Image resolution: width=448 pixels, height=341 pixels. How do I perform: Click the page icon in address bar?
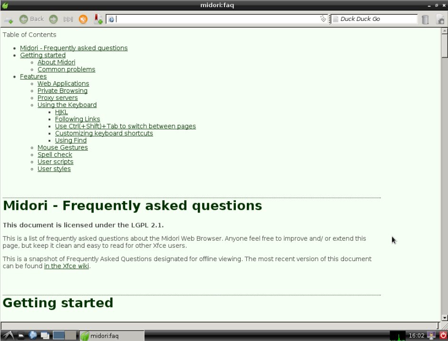point(111,19)
